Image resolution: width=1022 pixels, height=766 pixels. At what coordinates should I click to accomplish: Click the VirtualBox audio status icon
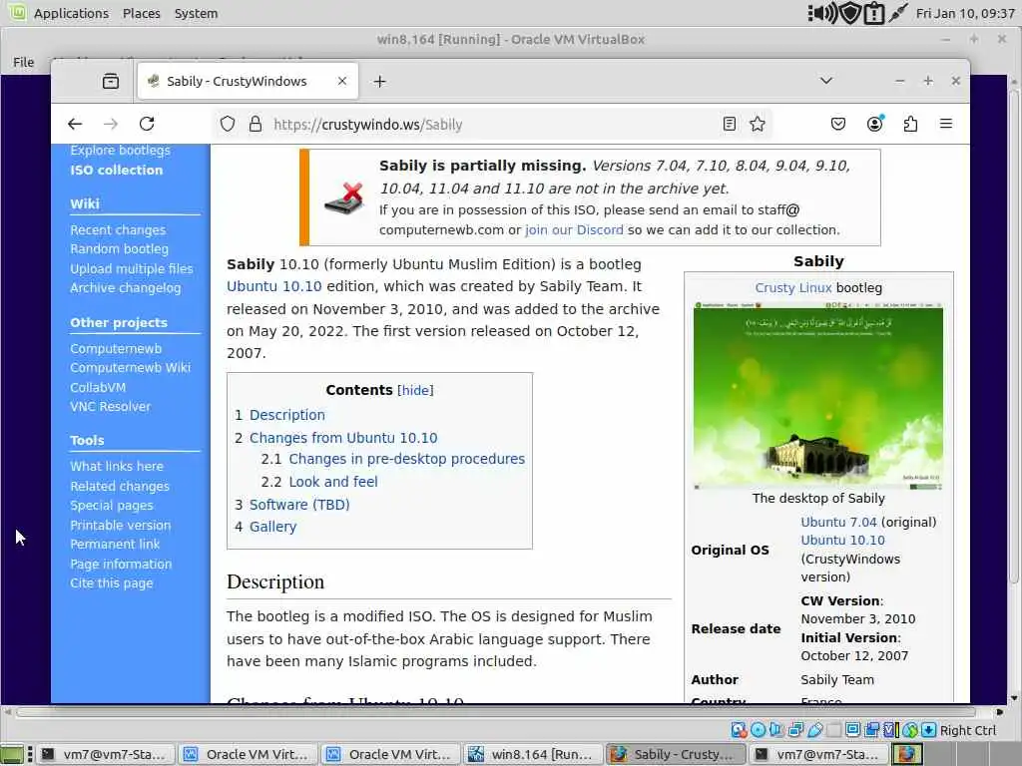[x=776, y=730]
